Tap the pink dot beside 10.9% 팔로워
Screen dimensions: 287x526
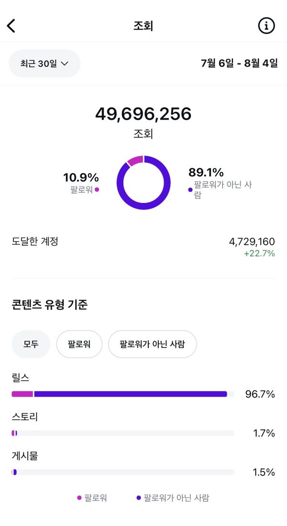pyautogui.click(x=97, y=190)
